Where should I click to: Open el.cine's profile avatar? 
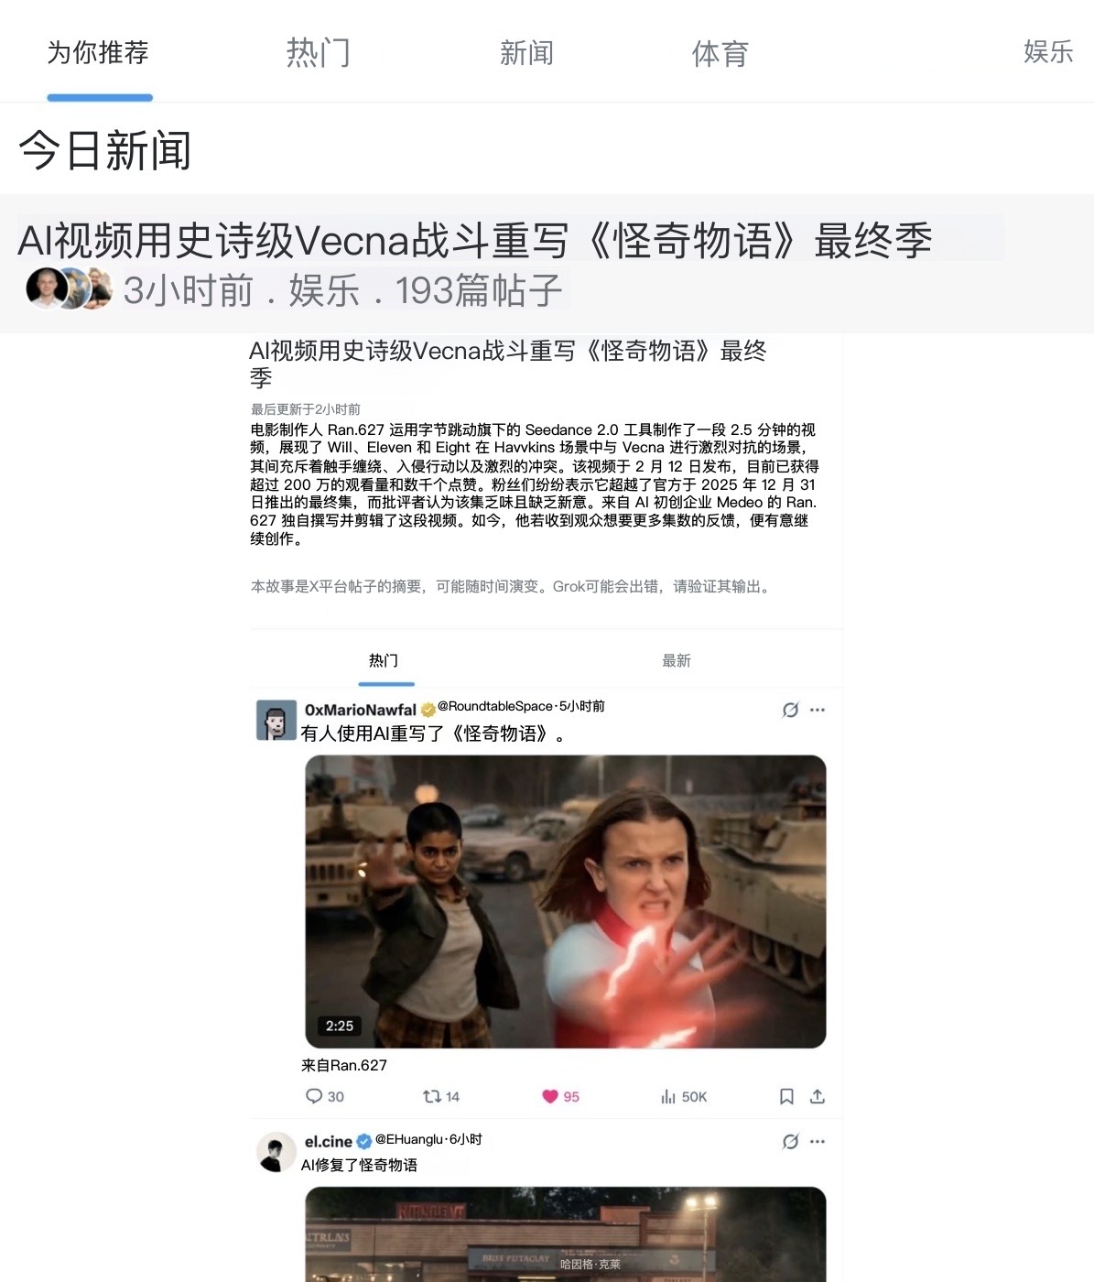[276, 1152]
